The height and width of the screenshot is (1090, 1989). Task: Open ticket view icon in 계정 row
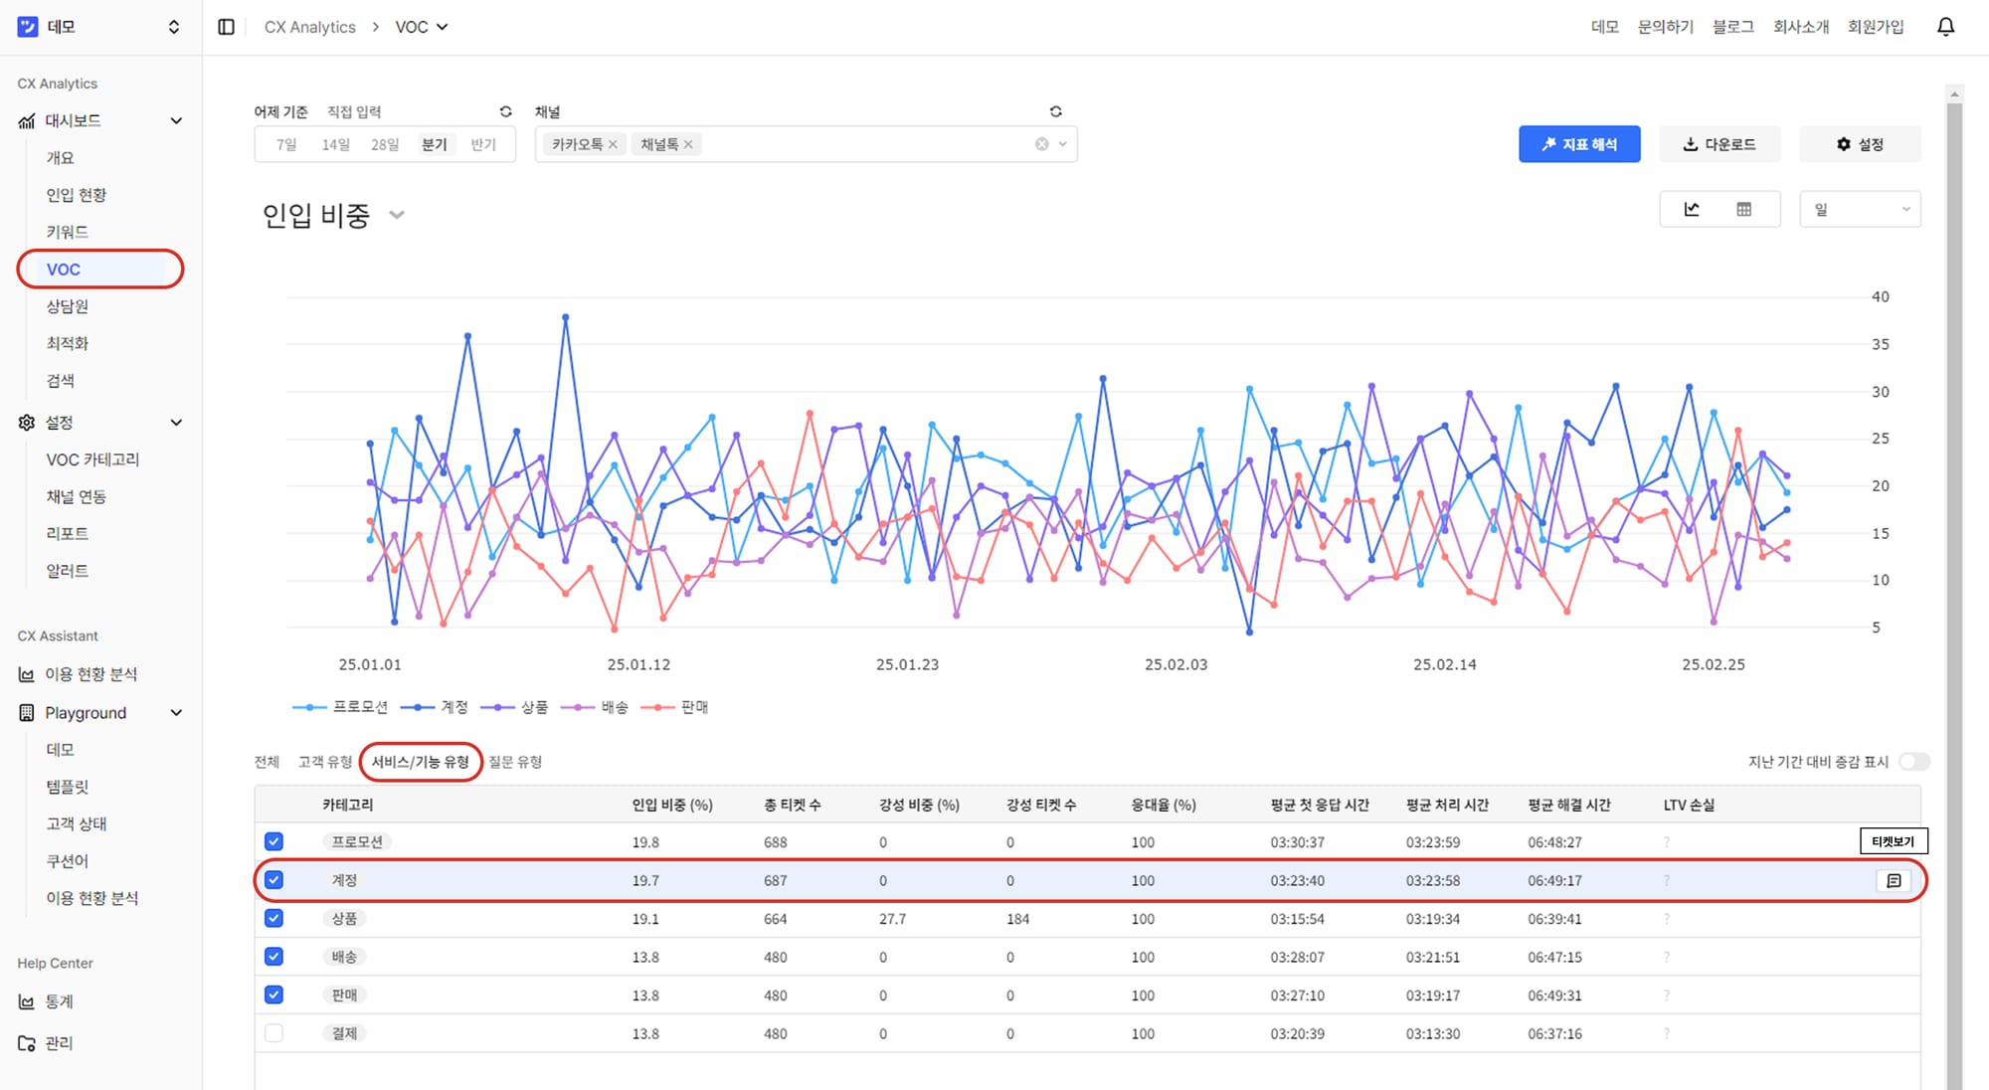click(x=1894, y=881)
